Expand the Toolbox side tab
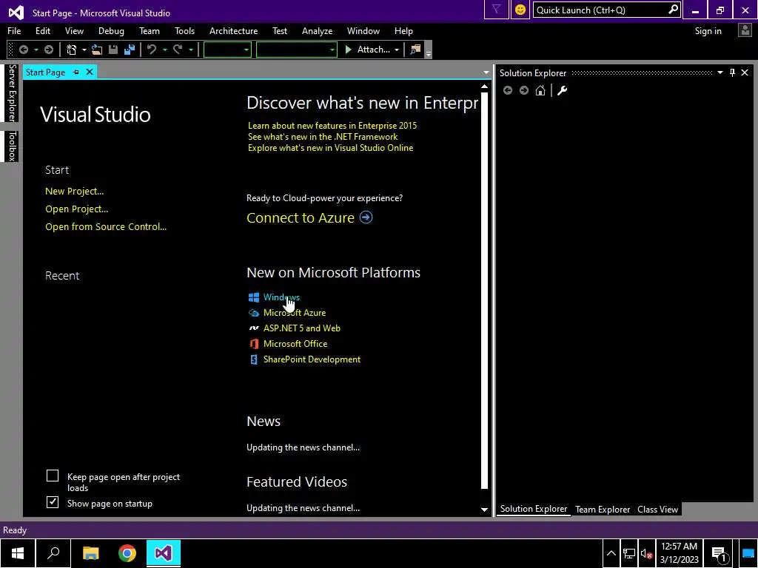The width and height of the screenshot is (758, 568). pos(12,146)
